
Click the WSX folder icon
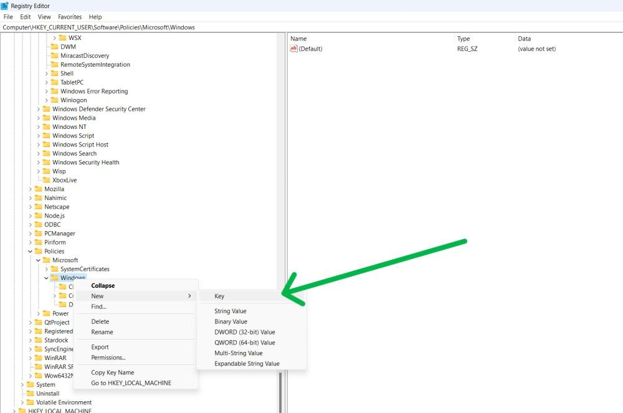coord(62,38)
